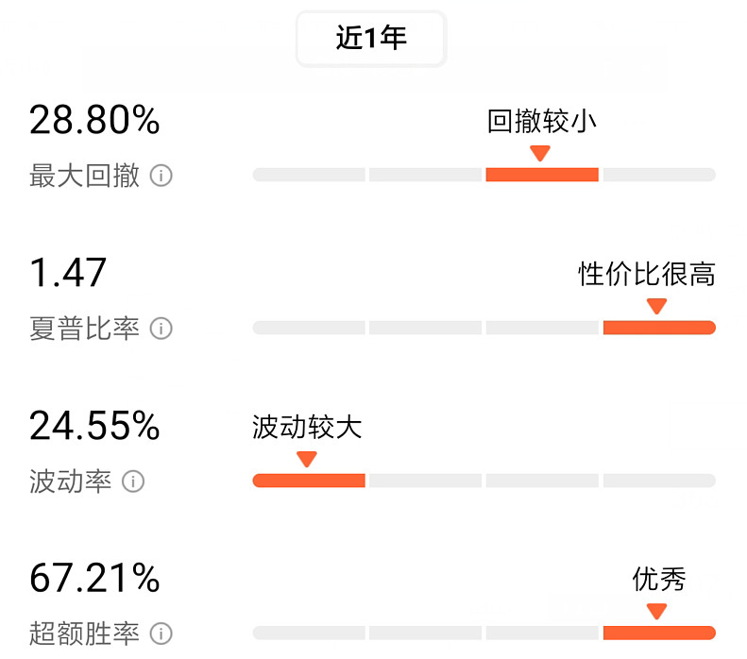Click the 1.47 Sharpe ratio value
The width and height of the screenshot is (747, 659).
68,272
